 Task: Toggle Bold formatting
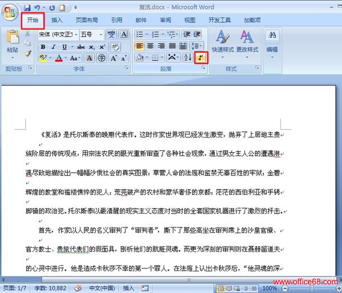(x=43, y=46)
